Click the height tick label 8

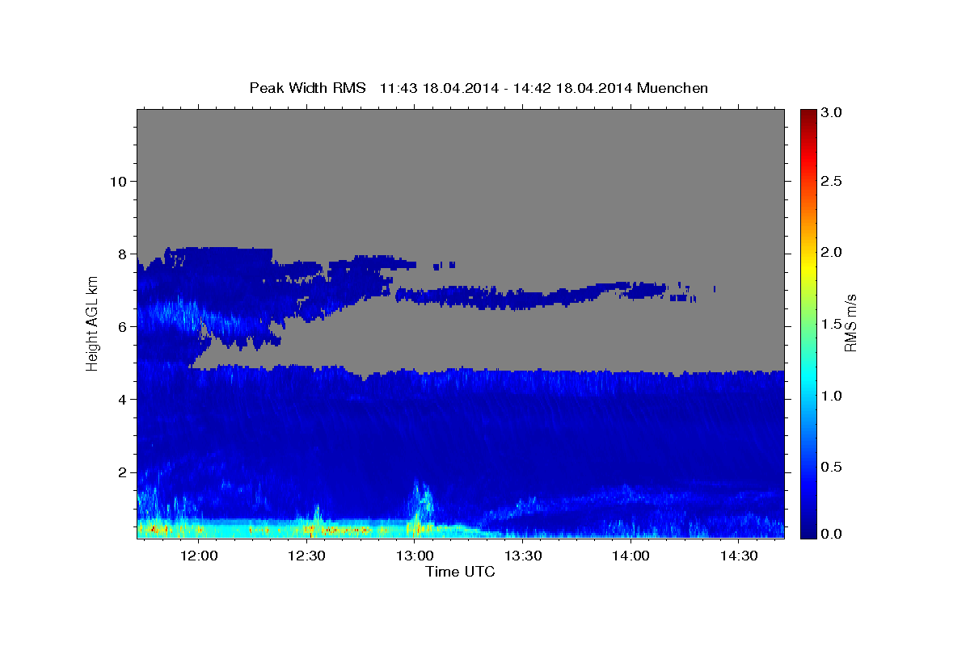(x=123, y=254)
